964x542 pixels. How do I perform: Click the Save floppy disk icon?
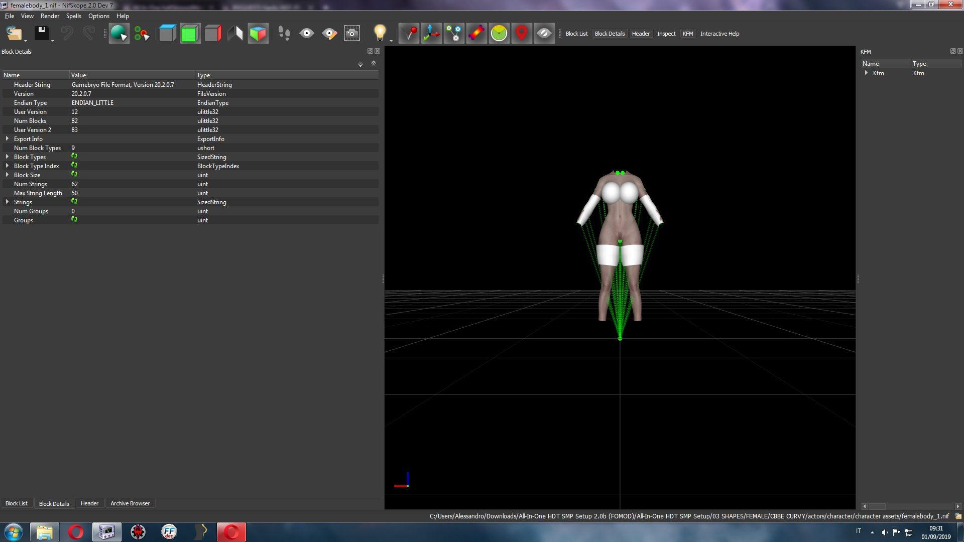point(41,34)
